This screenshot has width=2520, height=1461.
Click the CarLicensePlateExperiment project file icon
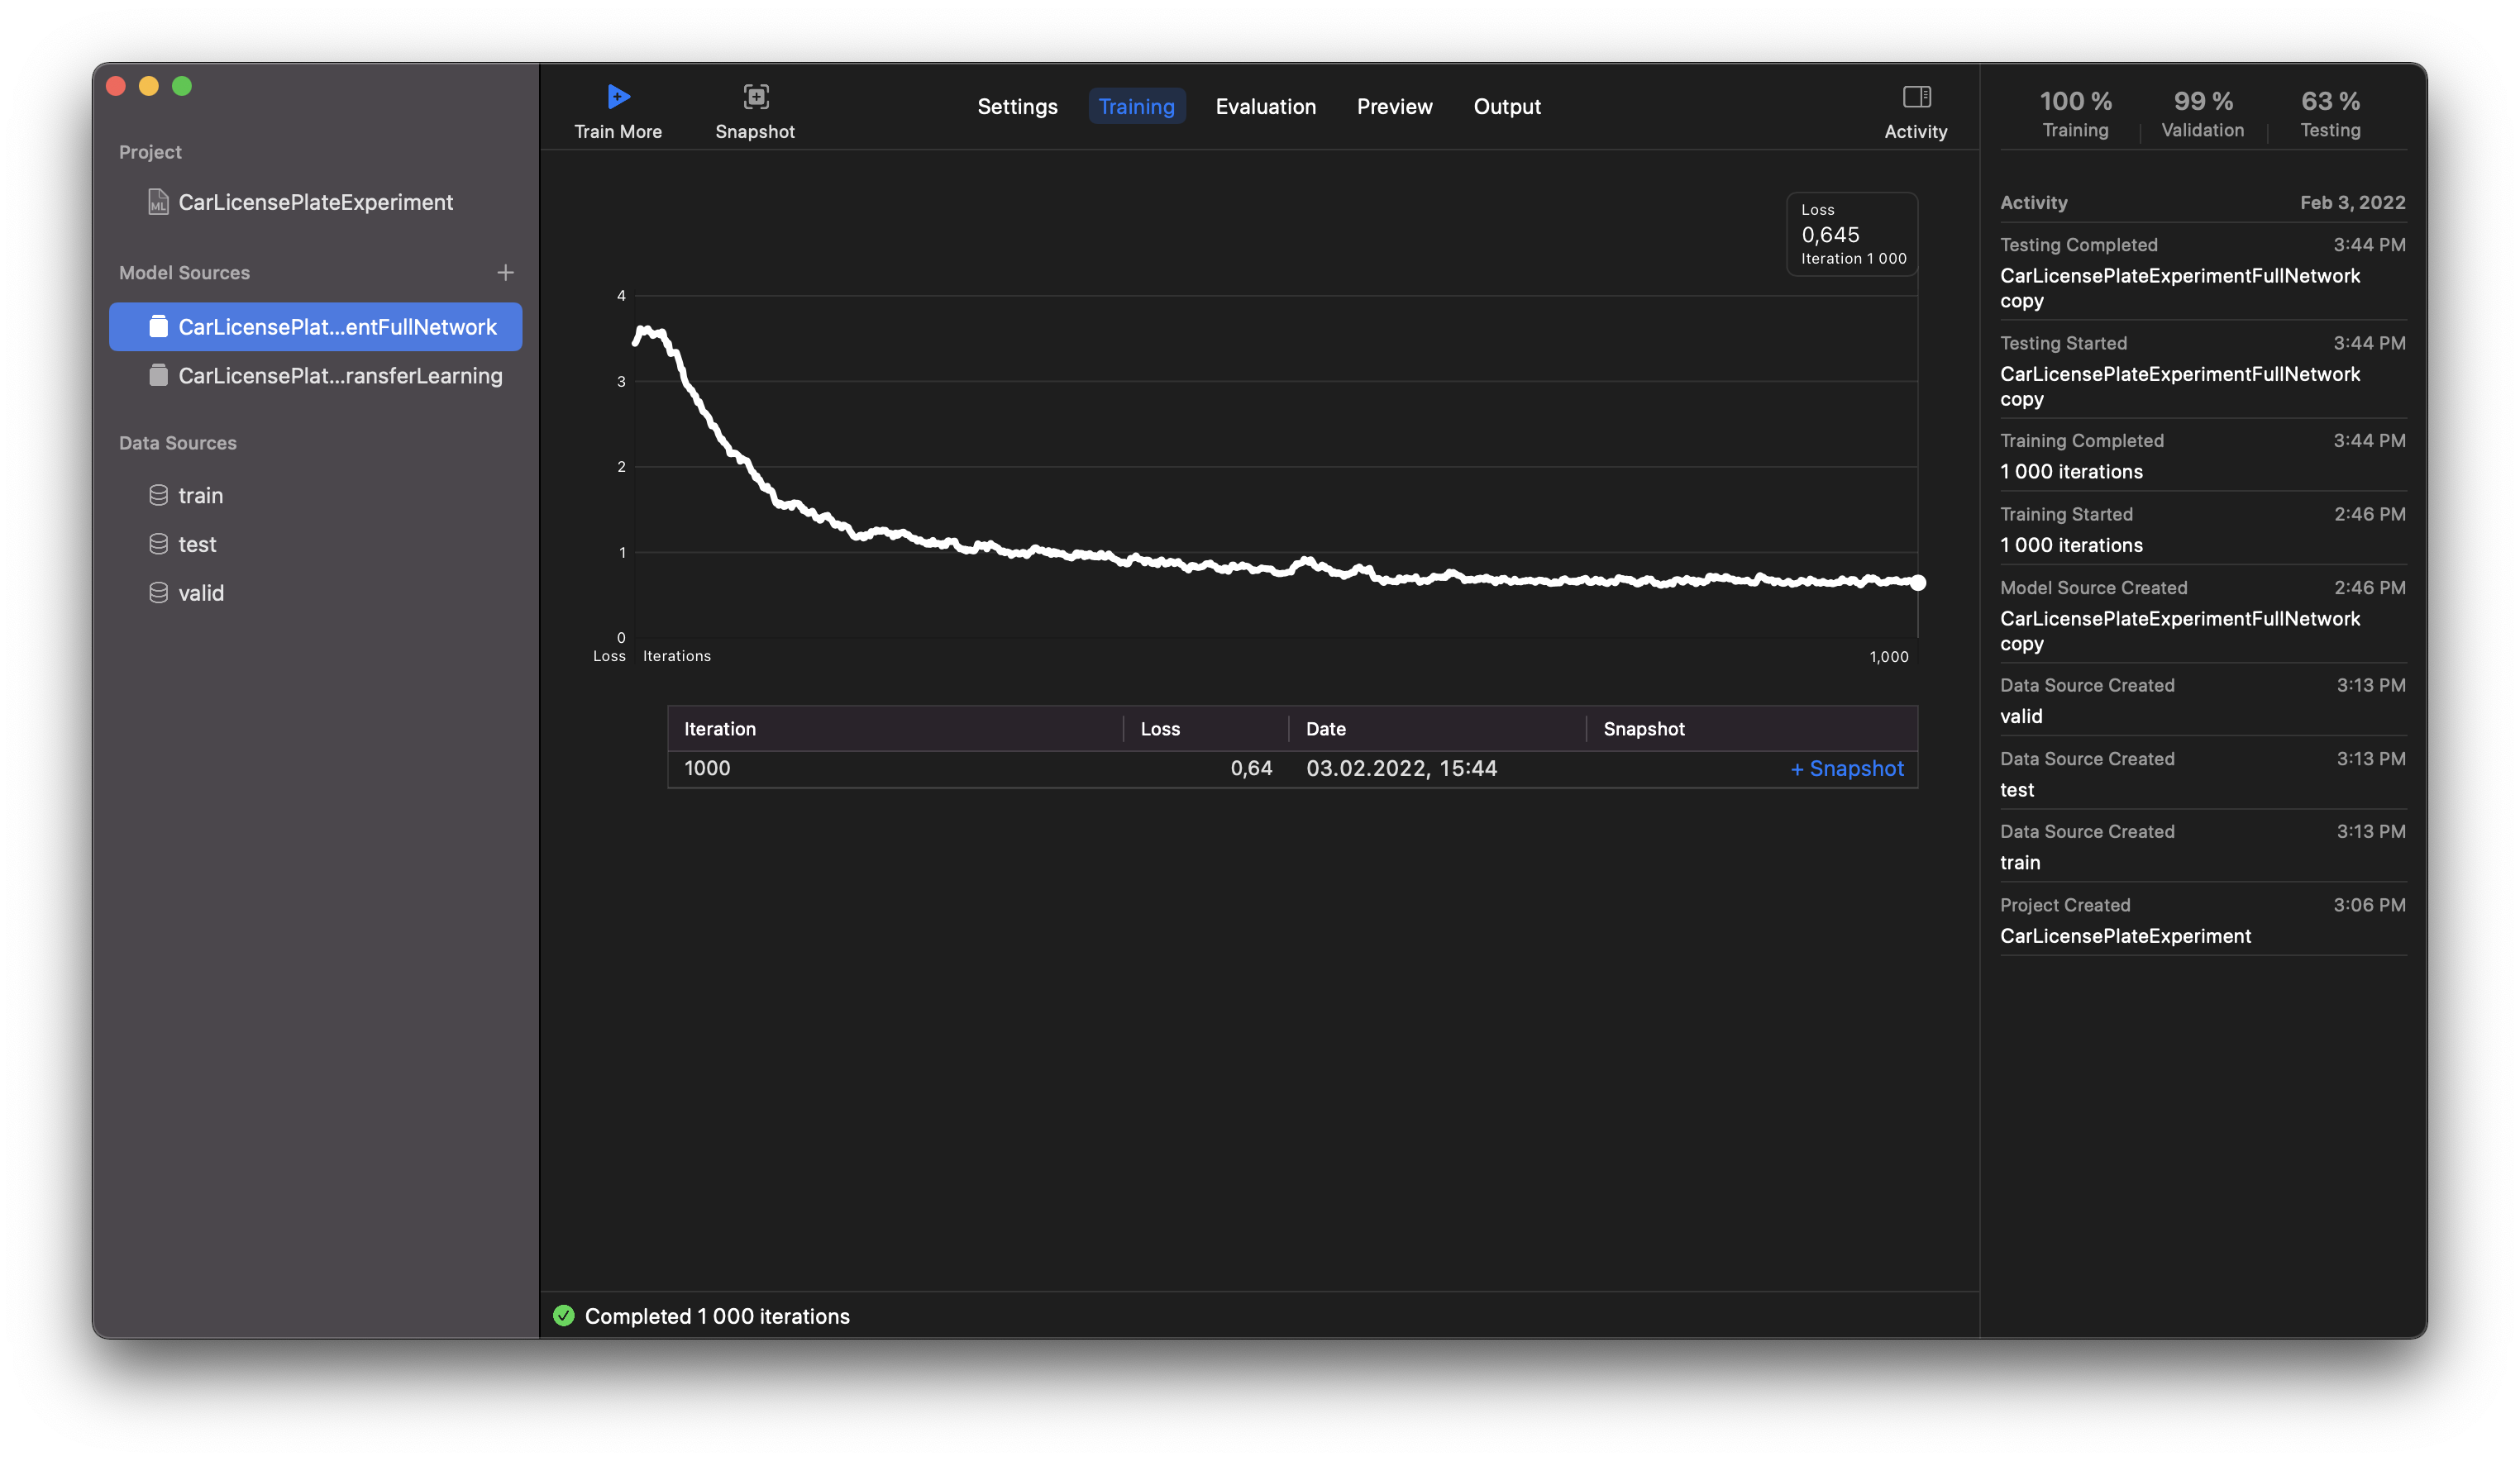[158, 202]
